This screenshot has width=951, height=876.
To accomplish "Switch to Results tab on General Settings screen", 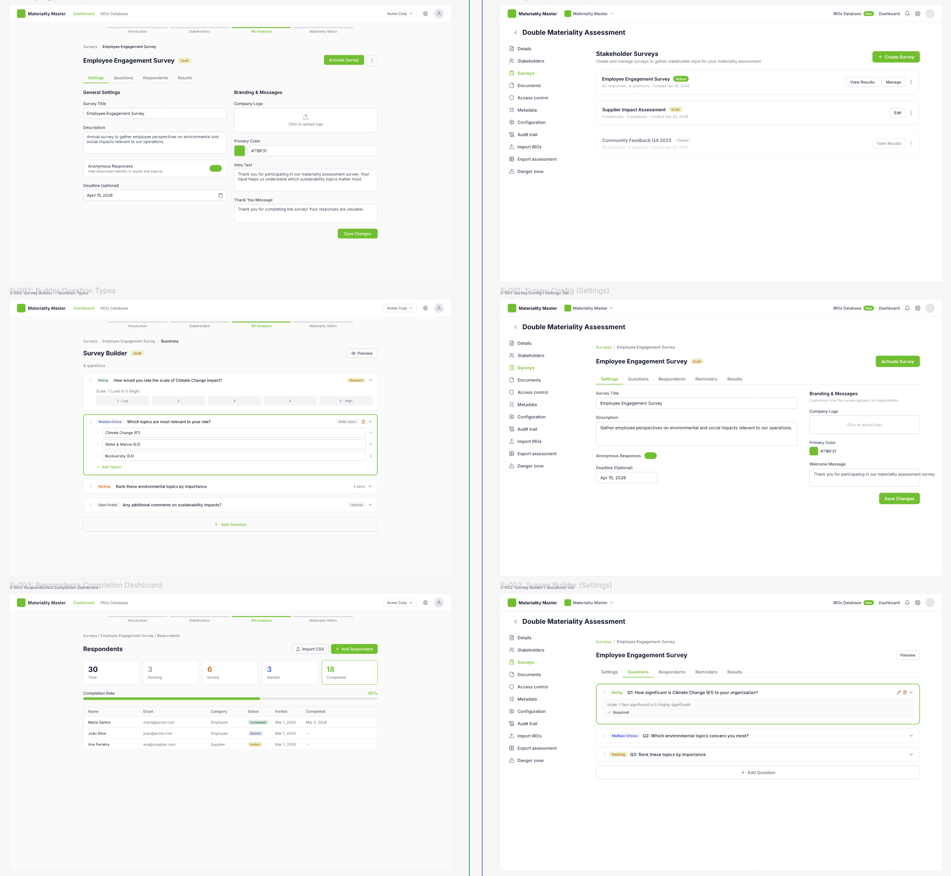I will pyautogui.click(x=185, y=78).
